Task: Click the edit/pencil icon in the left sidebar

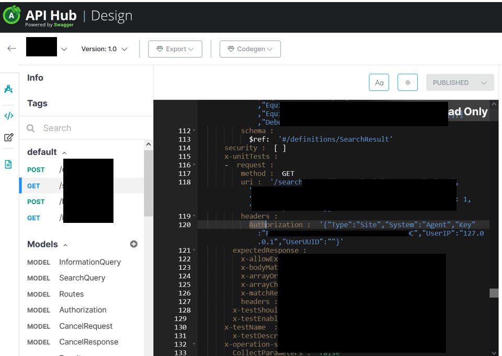Action: [x=8, y=136]
